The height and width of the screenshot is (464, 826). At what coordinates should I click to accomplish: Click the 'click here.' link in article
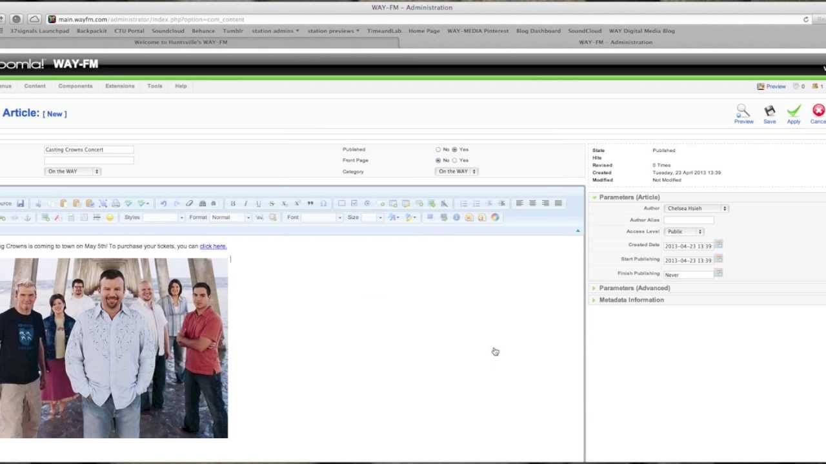213,246
